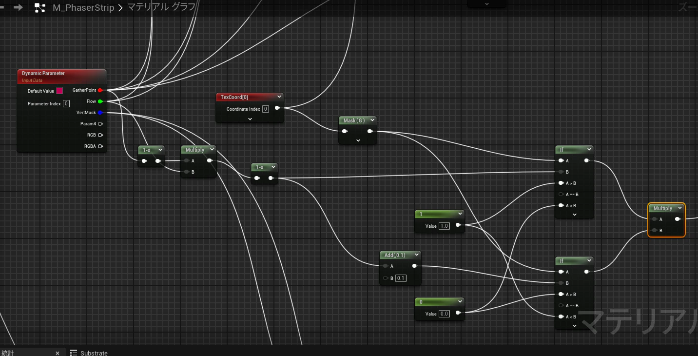The width and height of the screenshot is (698, 356).
Task: Open the M_PhaserStrip breadcrumb
Action: (83, 8)
